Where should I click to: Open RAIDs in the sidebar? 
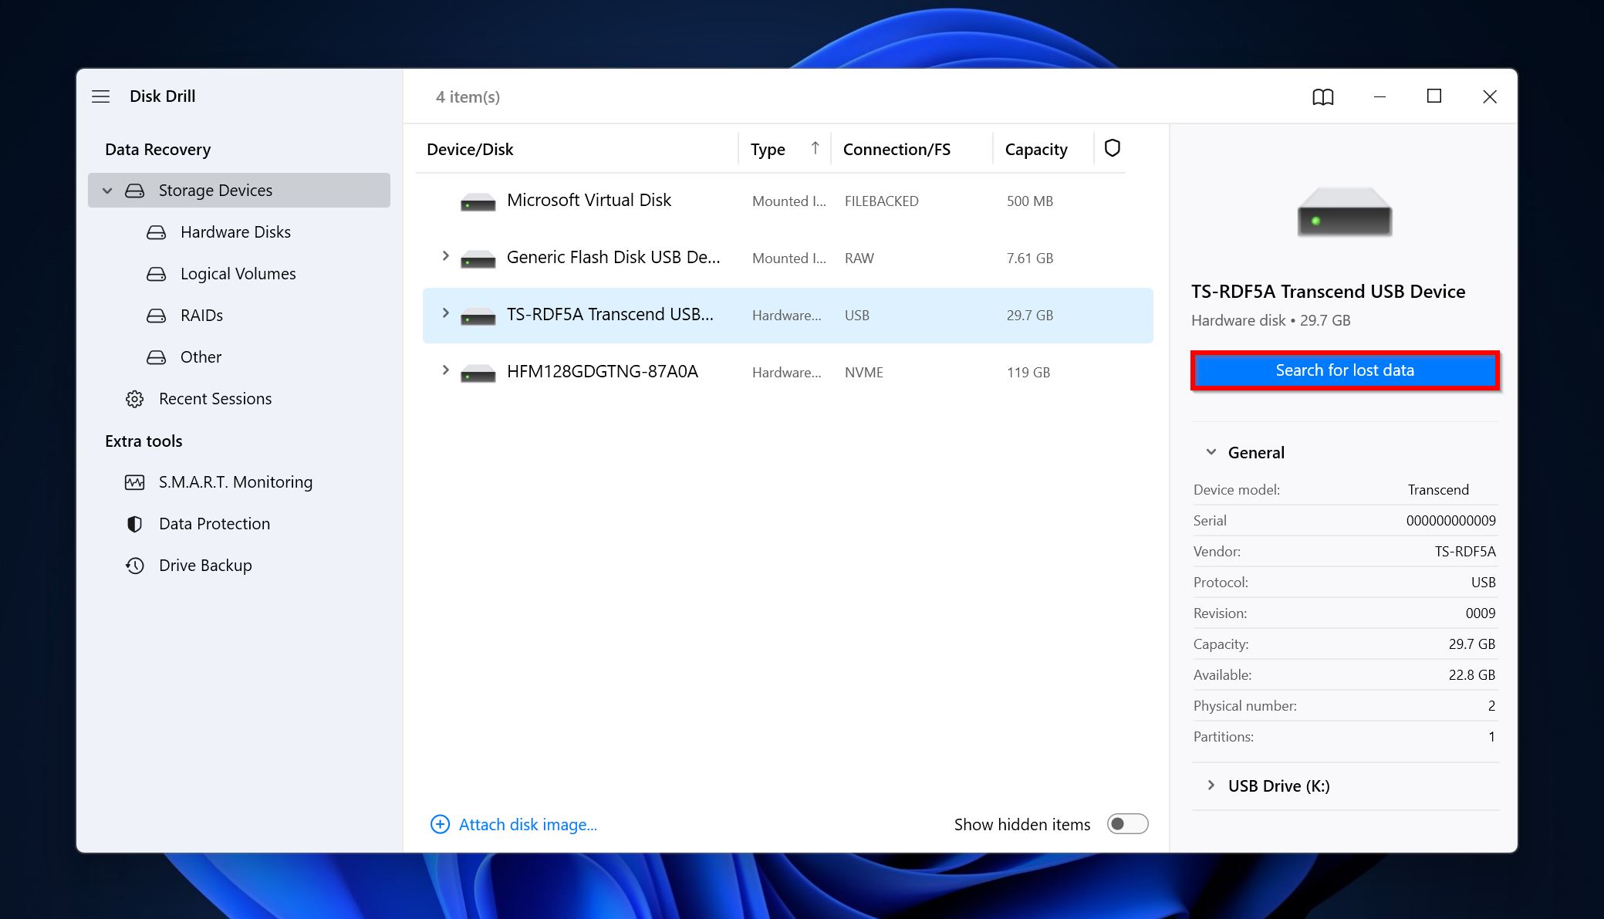(201, 316)
